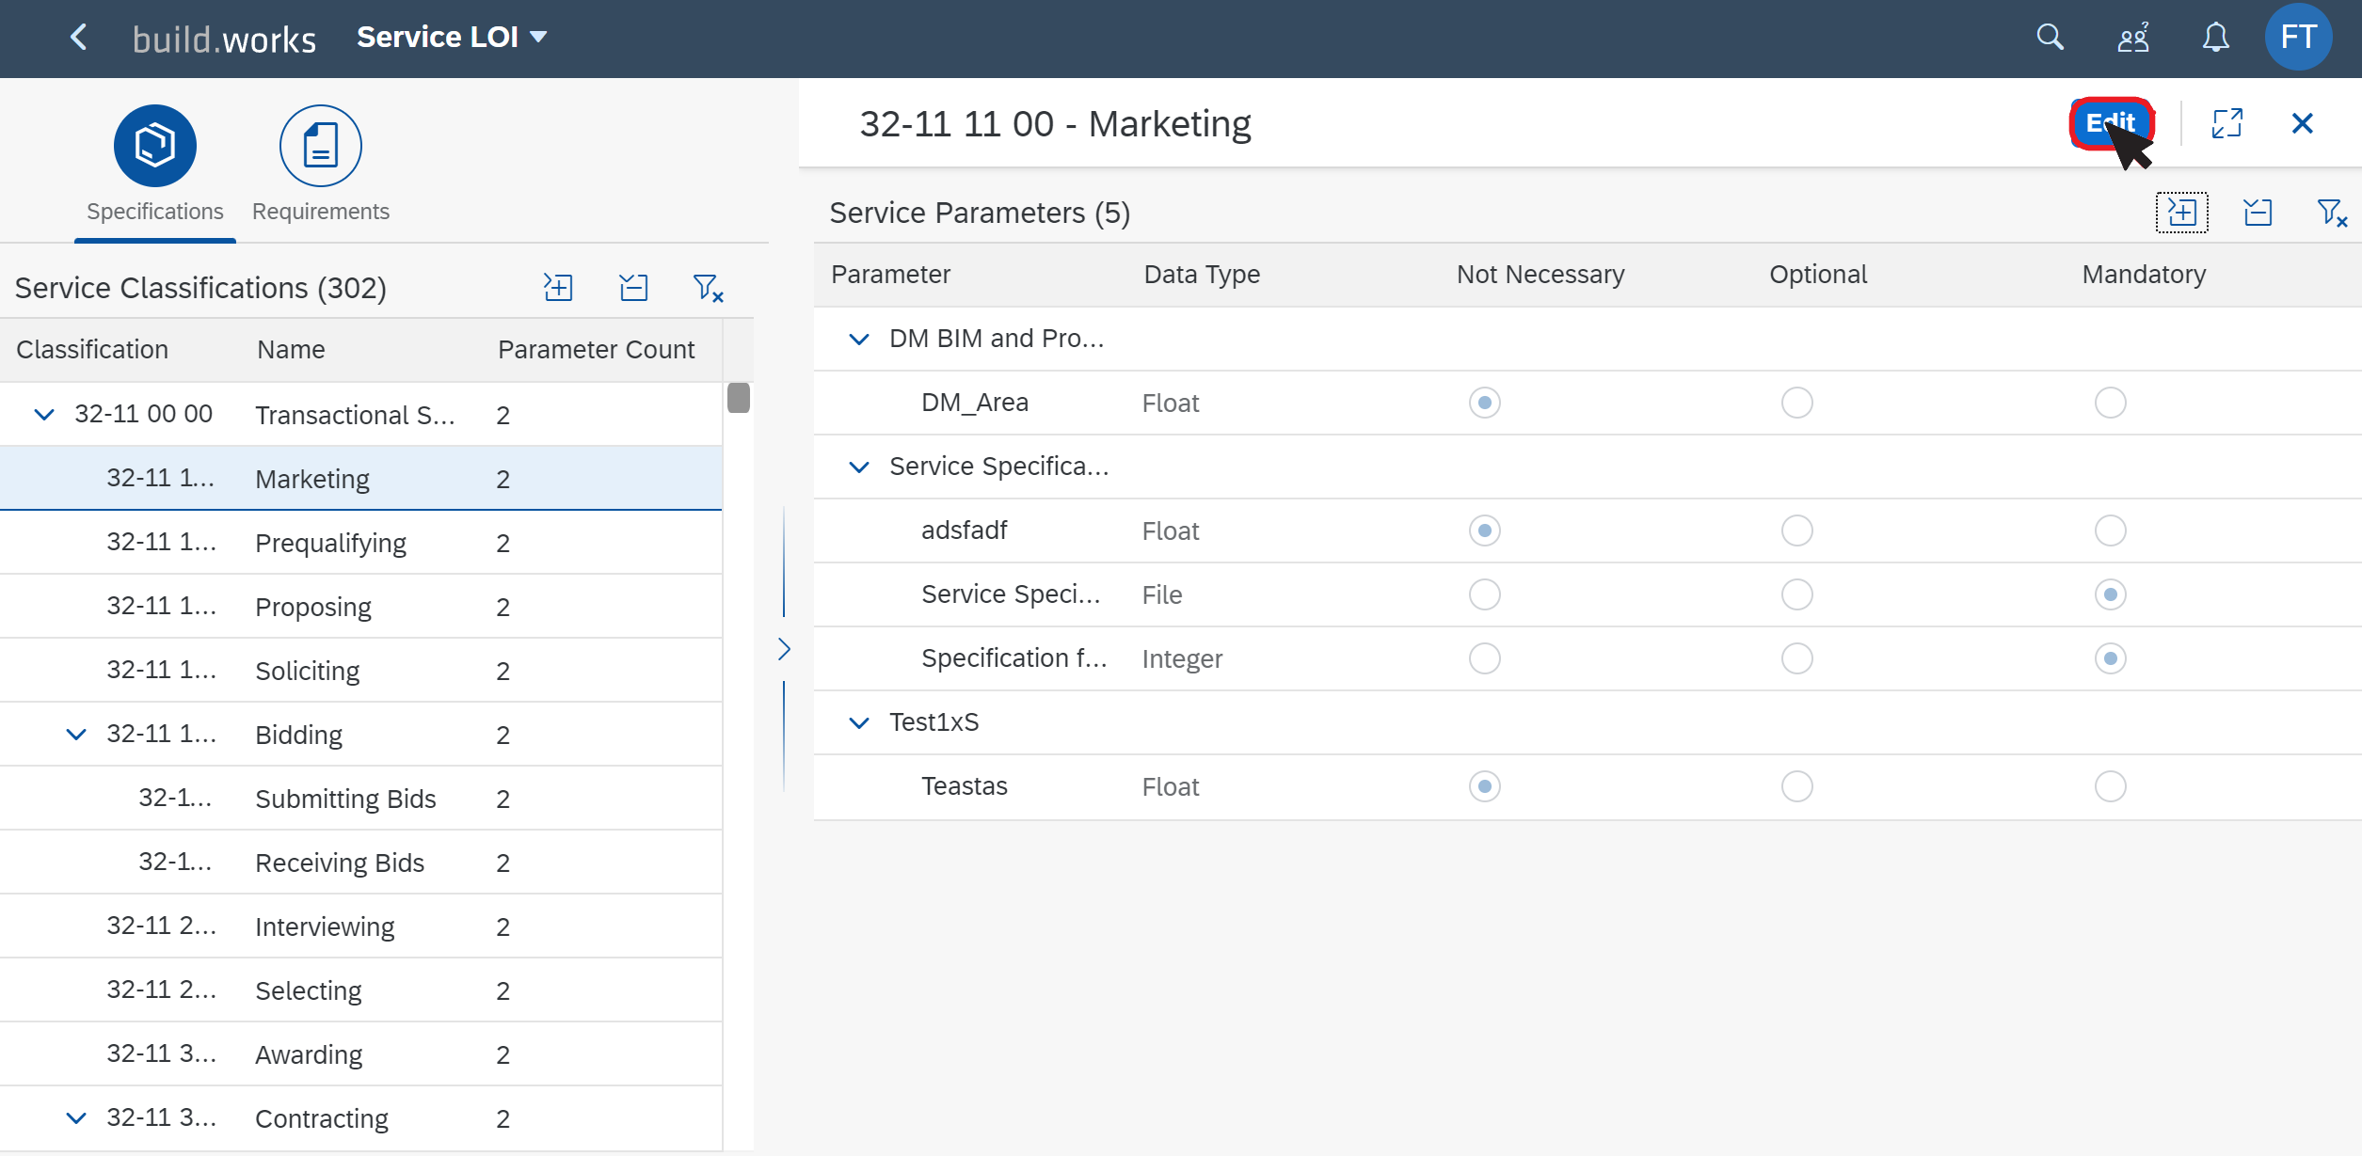Close the Marketing detail panel
The height and width of the screenshot is (1156, 2362).
tap(2302, 123)
